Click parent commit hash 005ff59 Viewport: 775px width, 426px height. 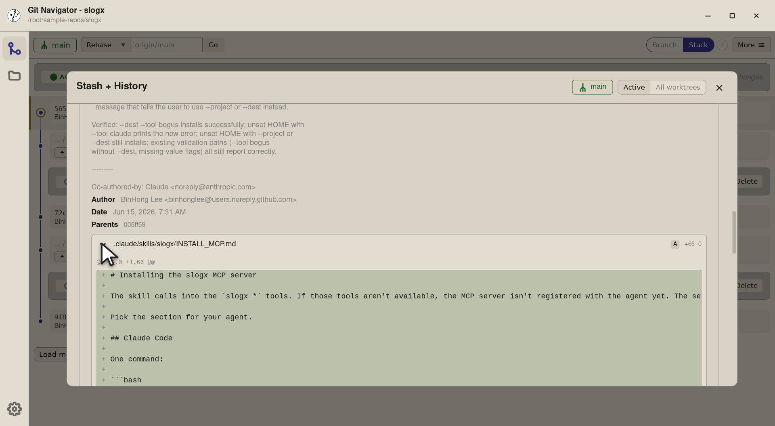[x=134, y=225]
